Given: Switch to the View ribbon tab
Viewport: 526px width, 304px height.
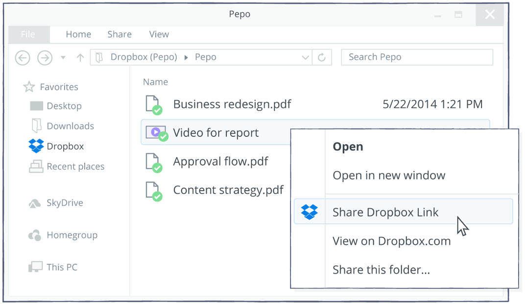Looking at the screenshot, I should pyautogui.click(x=159, y=34).
